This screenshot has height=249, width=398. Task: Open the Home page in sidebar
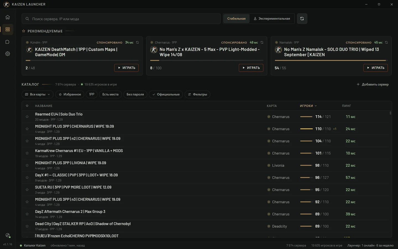point(7,17)
